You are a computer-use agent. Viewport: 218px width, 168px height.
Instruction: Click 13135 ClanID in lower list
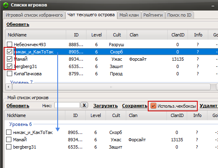[177, 140]
